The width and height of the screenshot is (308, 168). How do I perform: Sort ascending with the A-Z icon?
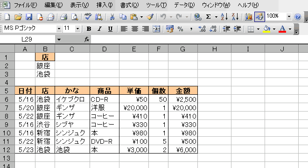click(x=224, y=17)
